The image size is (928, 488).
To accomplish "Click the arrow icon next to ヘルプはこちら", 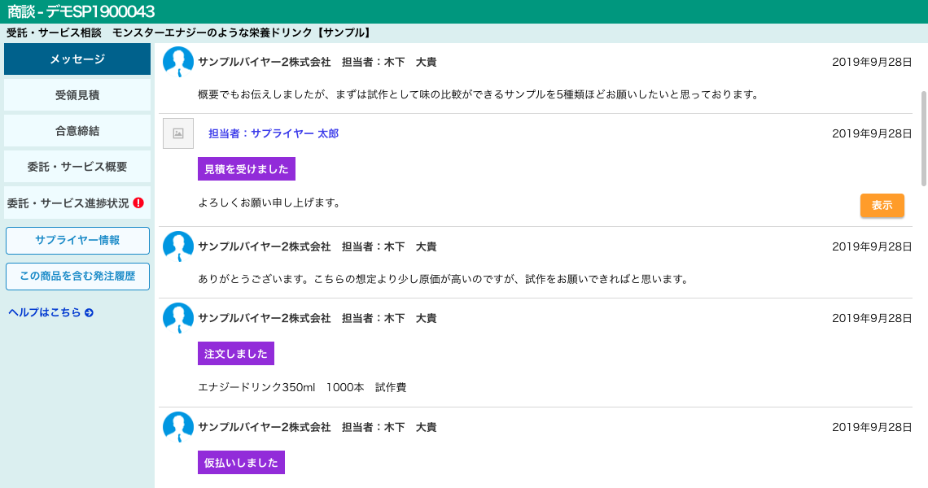I will (x=89, y=312).
